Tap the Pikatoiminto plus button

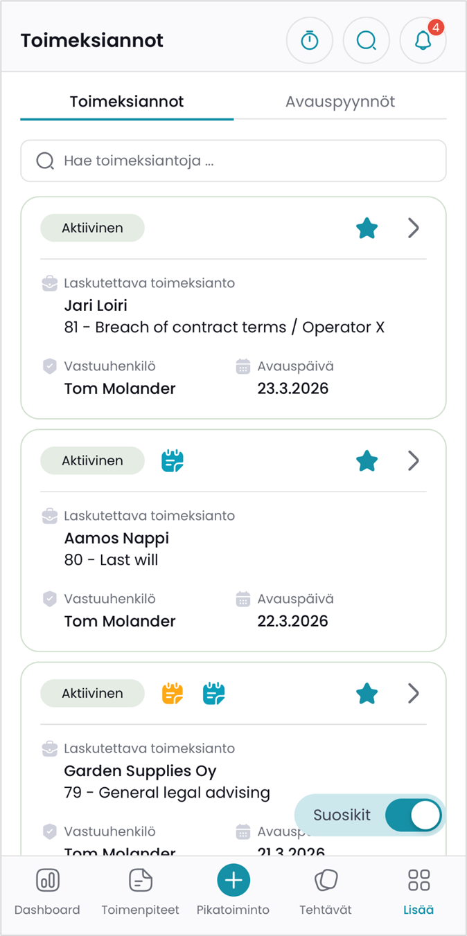point(233,881)
